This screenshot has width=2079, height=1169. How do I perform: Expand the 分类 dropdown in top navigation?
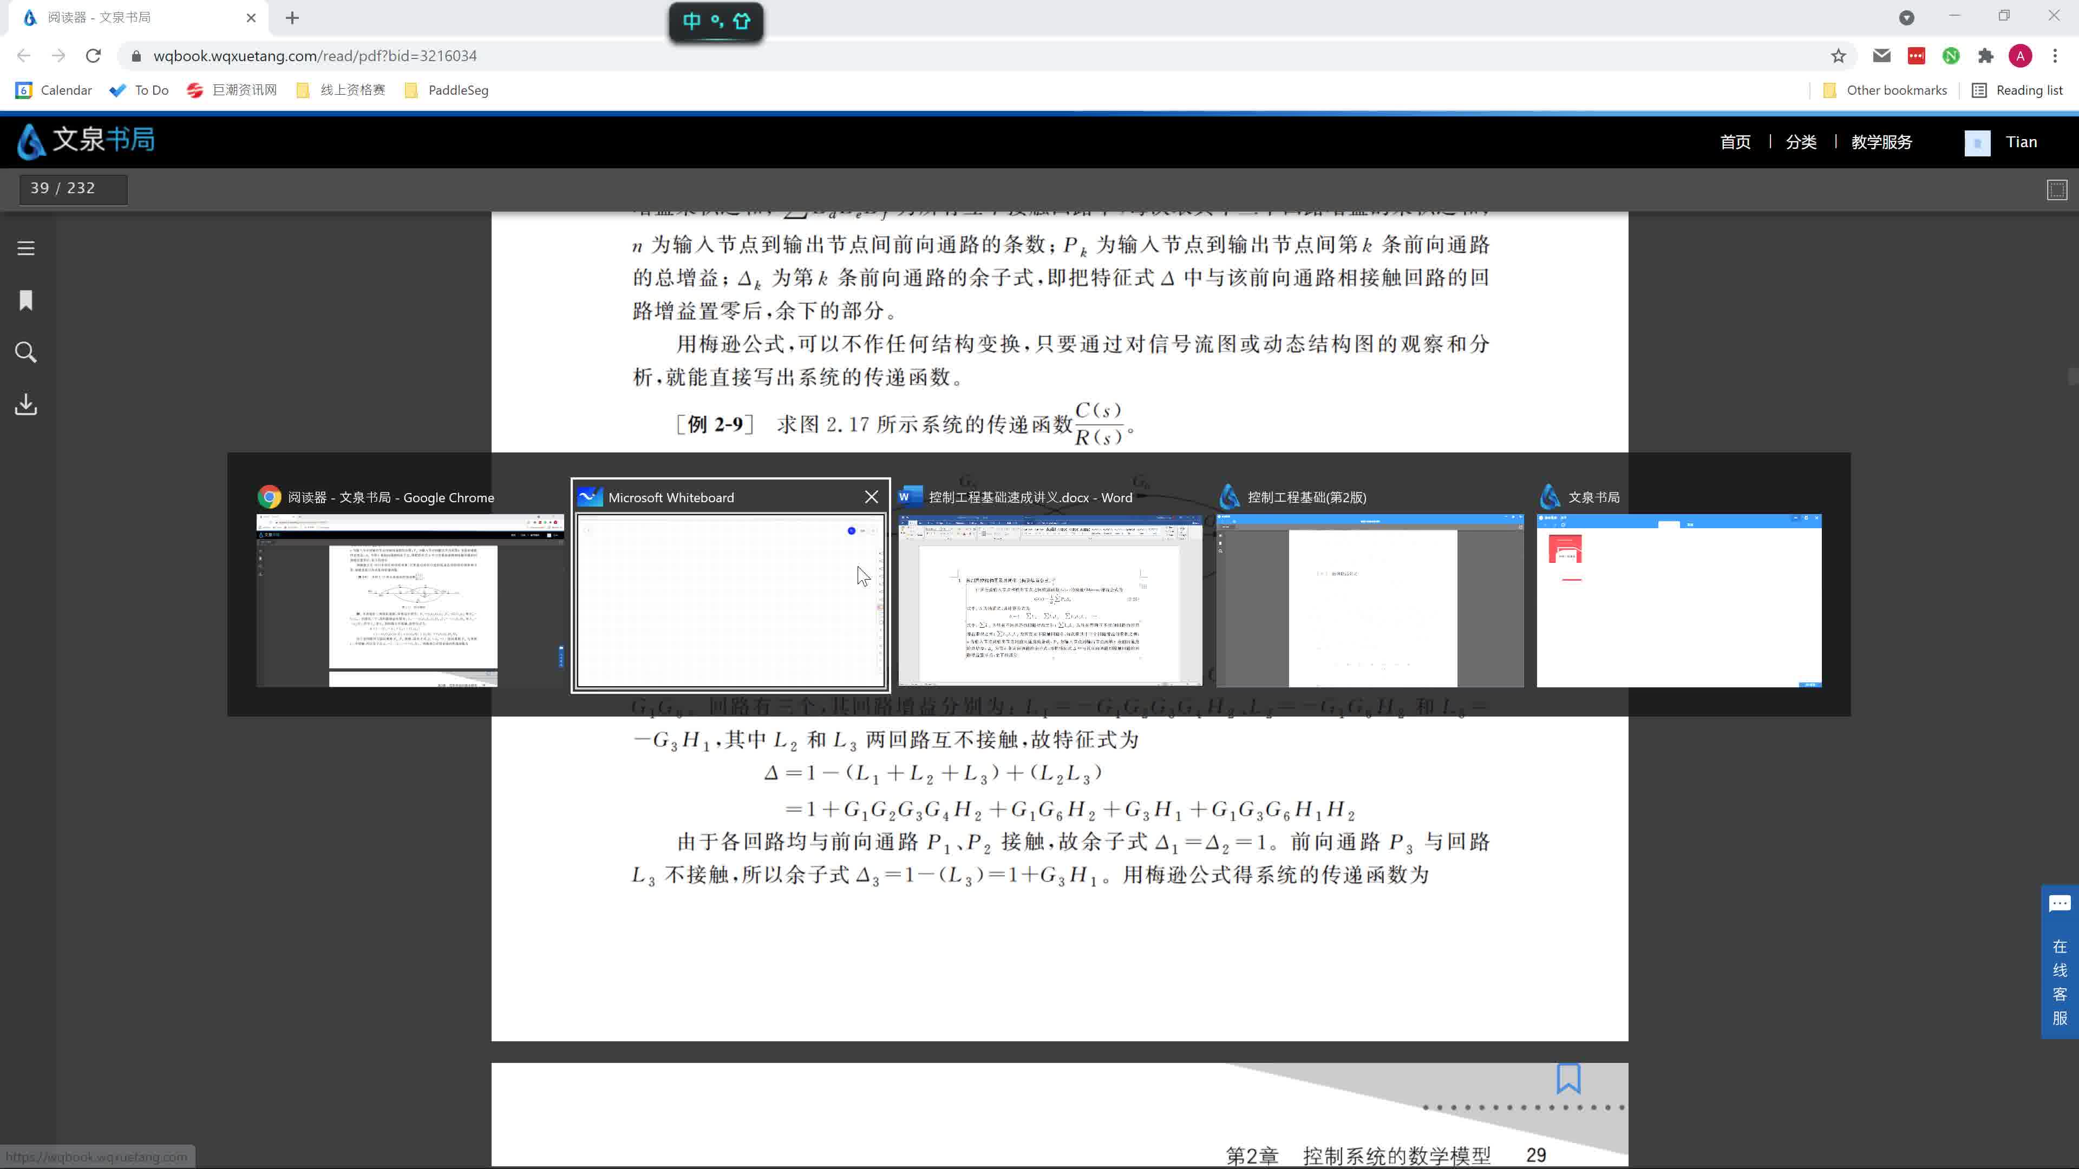pyautogui.click(x=1801, y=141)
